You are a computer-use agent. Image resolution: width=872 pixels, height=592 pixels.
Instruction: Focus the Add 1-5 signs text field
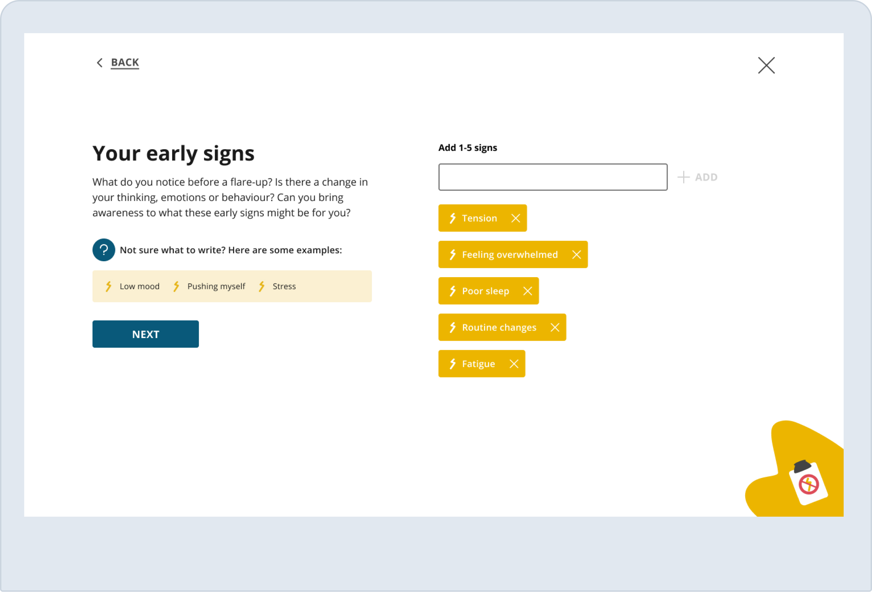pyautogui.click(x=552, y=177)
